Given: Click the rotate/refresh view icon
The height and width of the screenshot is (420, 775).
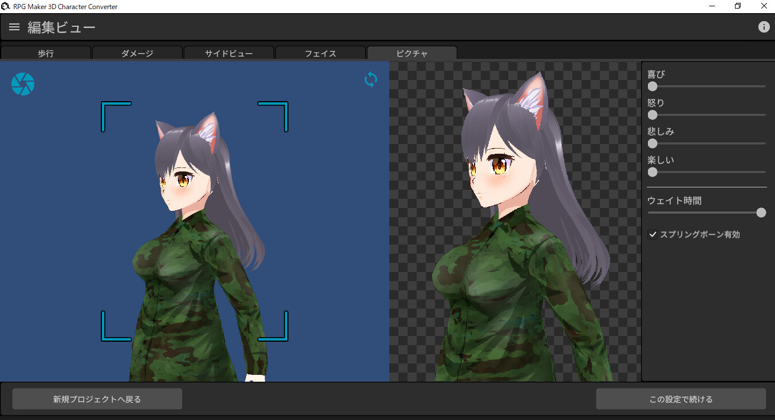Looking at the screenshot, I should click(x=370, y=79).
